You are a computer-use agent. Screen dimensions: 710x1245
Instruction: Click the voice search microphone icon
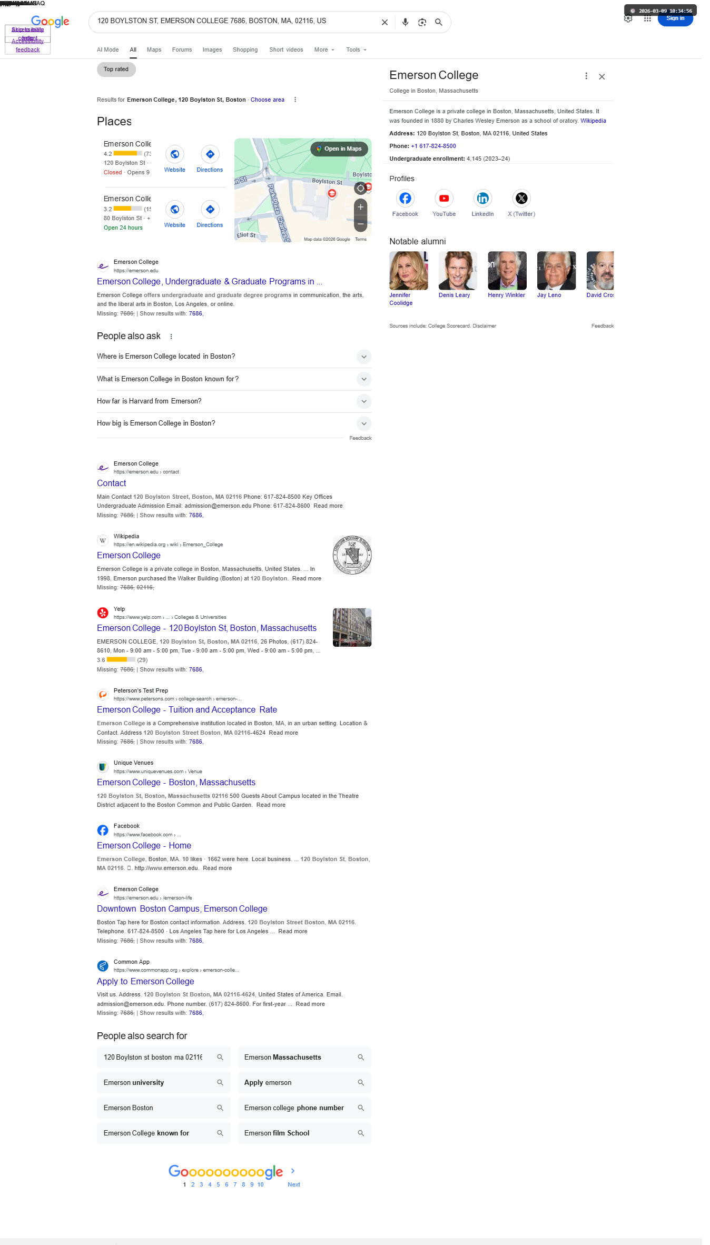405,22
